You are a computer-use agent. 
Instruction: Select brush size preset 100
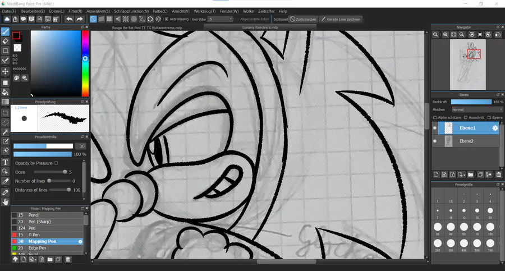coord(490,228)
